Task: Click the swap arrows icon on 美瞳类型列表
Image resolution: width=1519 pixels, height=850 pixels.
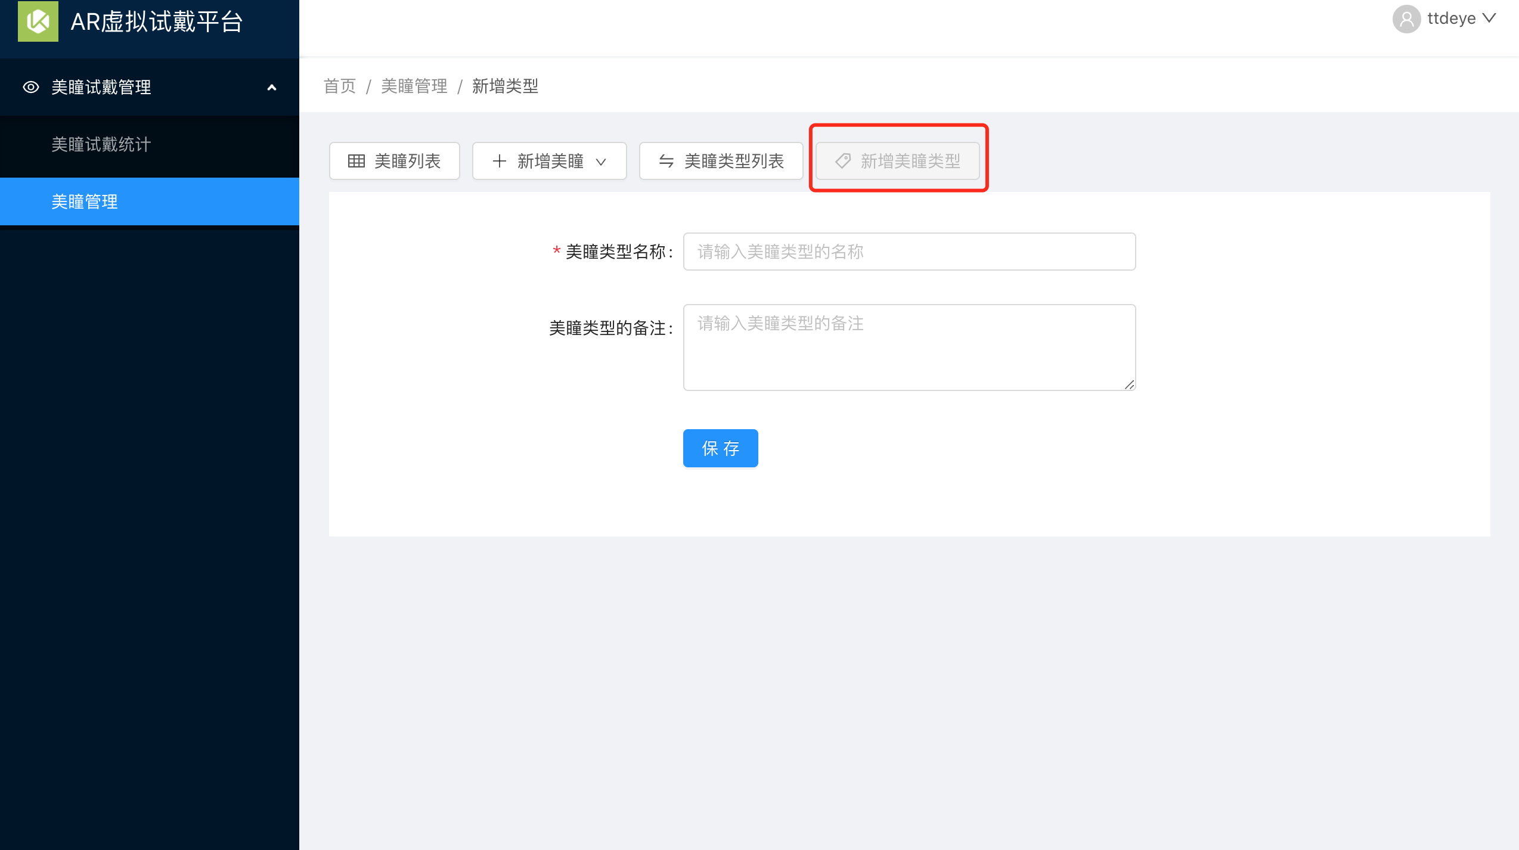Action: point(666,161)
